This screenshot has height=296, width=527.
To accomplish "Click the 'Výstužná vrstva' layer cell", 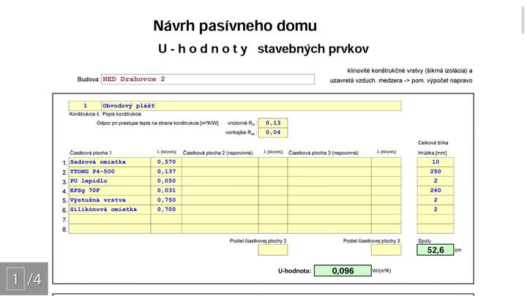I will pos(110,200).
